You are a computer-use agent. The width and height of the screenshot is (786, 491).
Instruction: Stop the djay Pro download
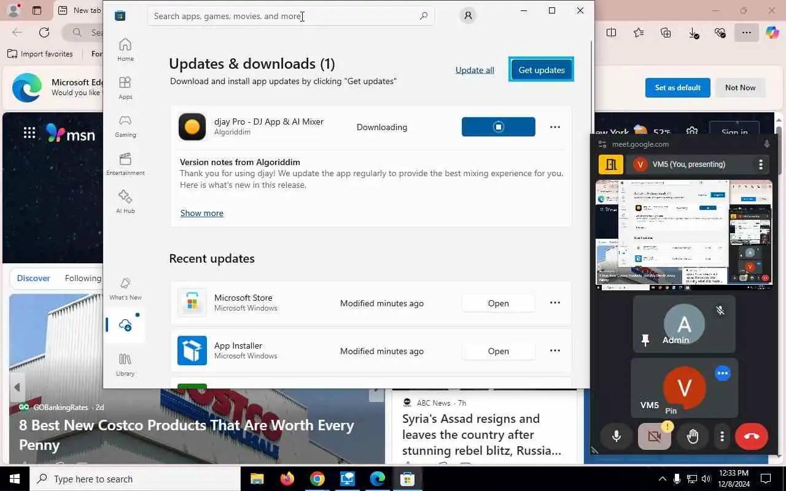click(499, 127)
